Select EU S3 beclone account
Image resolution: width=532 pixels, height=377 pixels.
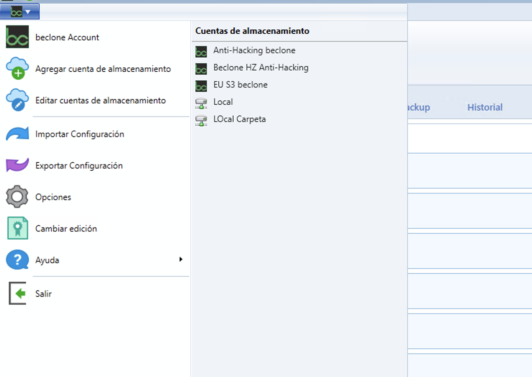[240, 85]
